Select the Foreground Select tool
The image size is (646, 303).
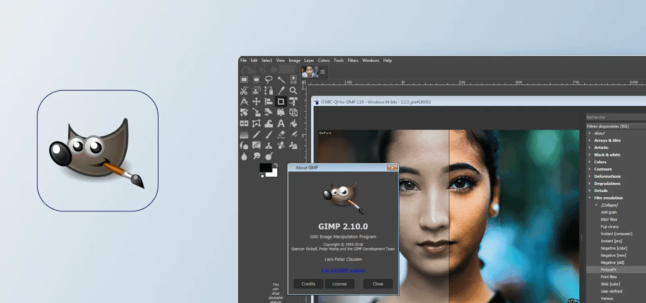[256, 90]
